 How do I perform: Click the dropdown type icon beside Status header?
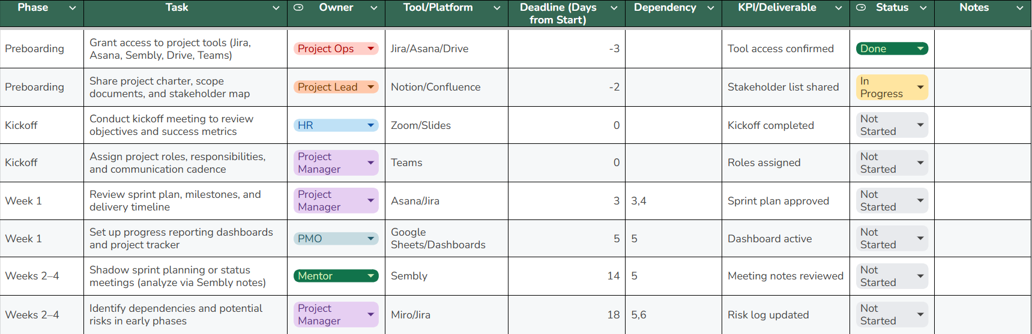pos(861,8)
